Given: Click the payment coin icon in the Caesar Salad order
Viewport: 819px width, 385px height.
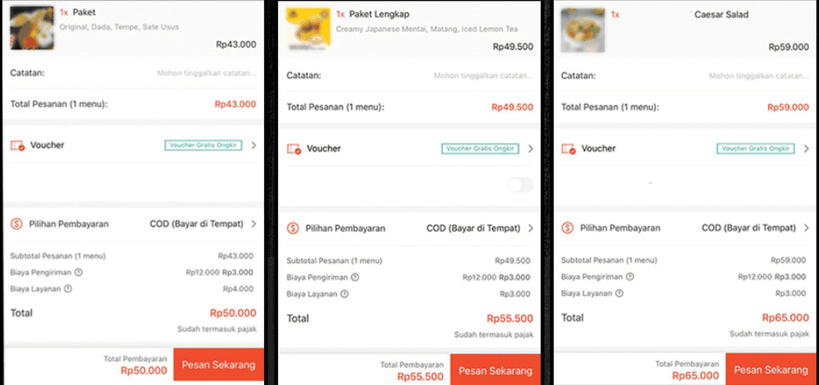Looking at the screenshot, I should coord(568,227).
